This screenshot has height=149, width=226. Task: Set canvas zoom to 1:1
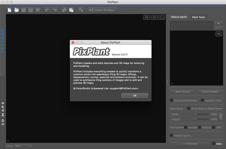(x=154, y=18)
